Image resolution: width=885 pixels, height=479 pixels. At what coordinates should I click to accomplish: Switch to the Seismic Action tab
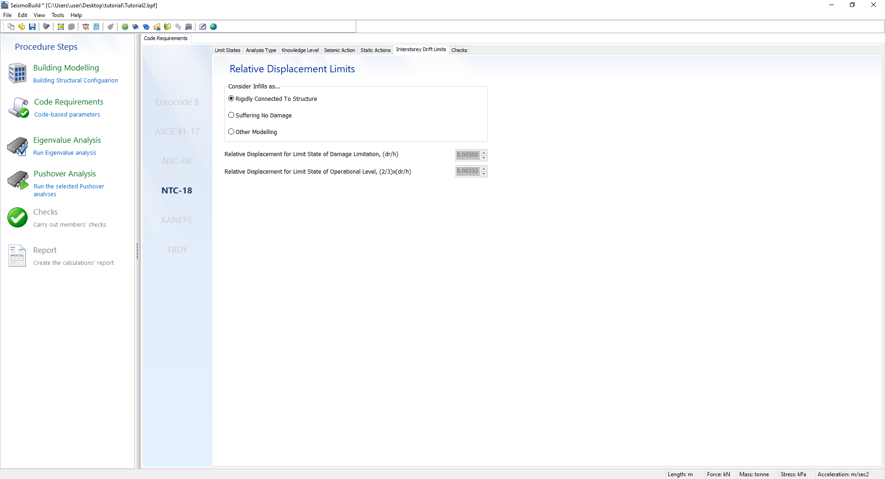coord(339,50)
